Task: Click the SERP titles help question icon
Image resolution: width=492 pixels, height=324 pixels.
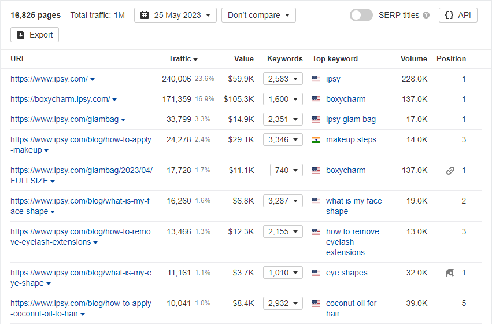Action: (x=426, y=15)
